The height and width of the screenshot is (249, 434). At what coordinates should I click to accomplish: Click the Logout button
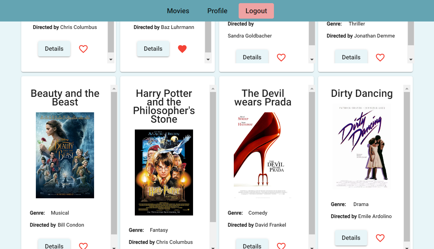(x=256, y=11)
